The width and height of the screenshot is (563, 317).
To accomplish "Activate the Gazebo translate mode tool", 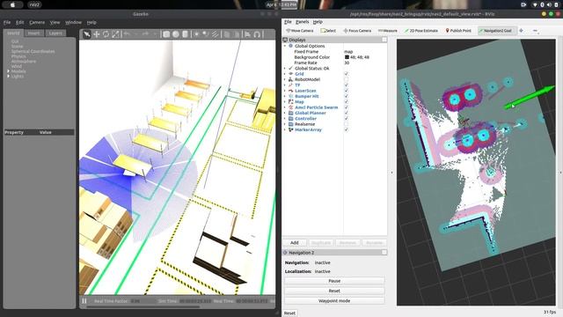I will (x=96, y=34).
